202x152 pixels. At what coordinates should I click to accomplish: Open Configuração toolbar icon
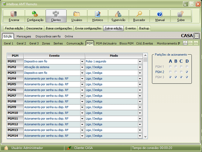tap(35, 14)
